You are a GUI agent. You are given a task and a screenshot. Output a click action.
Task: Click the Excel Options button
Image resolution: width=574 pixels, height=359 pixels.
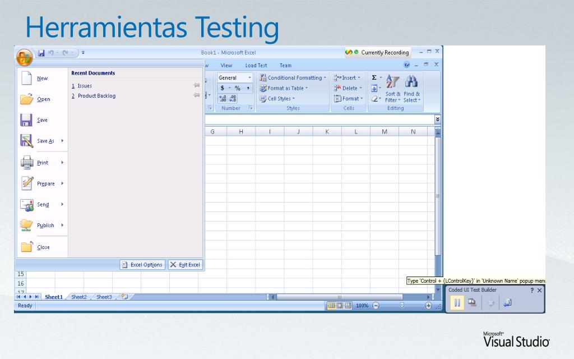click(x=142, y=265)
